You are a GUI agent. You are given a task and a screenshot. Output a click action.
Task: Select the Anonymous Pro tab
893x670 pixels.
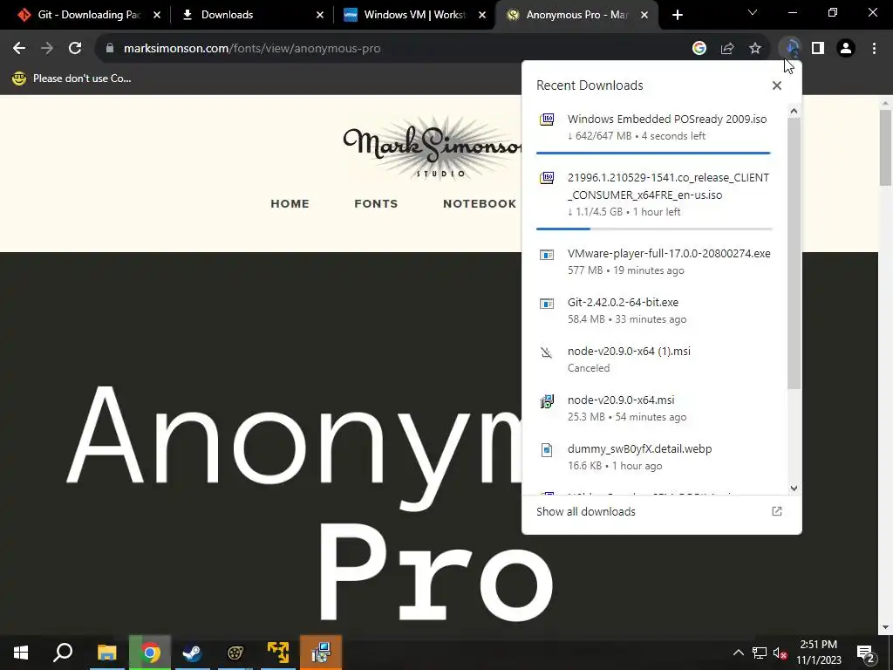576,15
